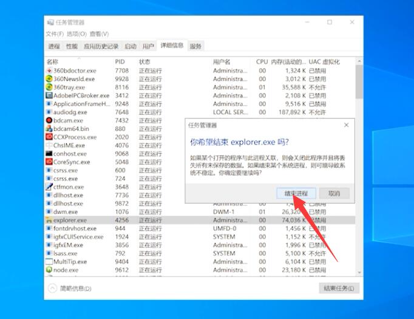Switch to the 启动 tab
Image resolution: width=414 pixels, height=319 pixels.
tap(131, 46)
